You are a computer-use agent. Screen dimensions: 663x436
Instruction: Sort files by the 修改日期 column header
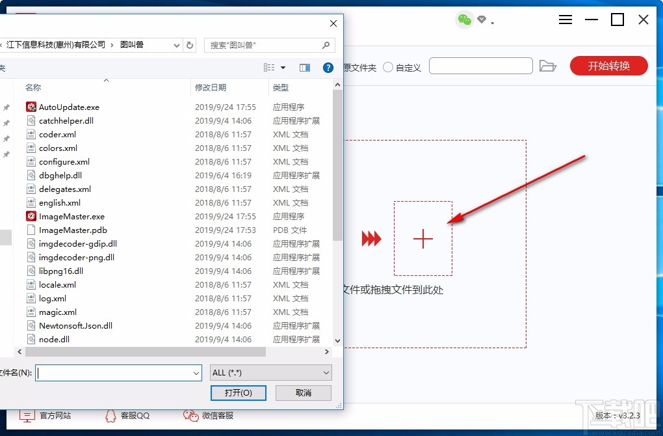click(211, 87)
